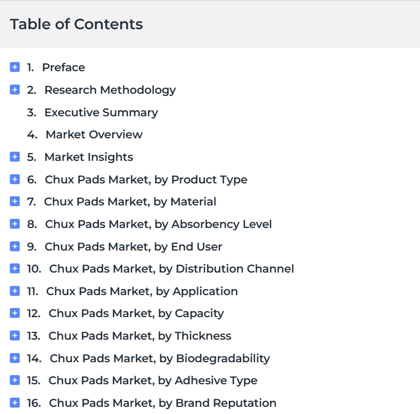Expand Chux Pads Market, by Brand Reputation
Screen dimensions: 420x414
coord(15,403)
